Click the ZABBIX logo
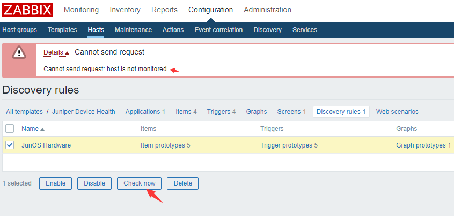 coord(28,10)
